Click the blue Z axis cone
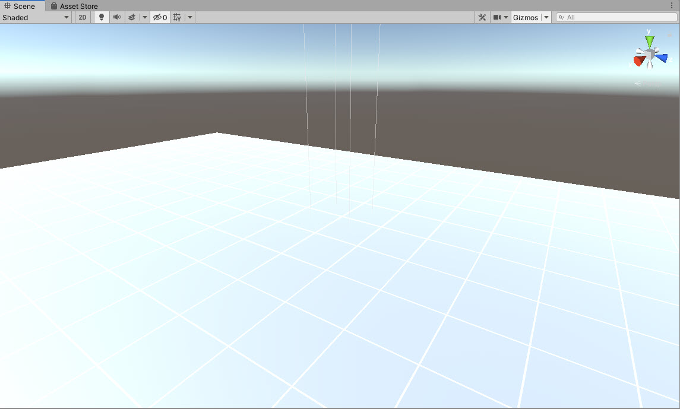Screen dimensions: 680x409 tap(662, 58)
